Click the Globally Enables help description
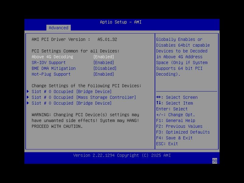This screenshot has width=244, height=183. click(x=183, y=57)
